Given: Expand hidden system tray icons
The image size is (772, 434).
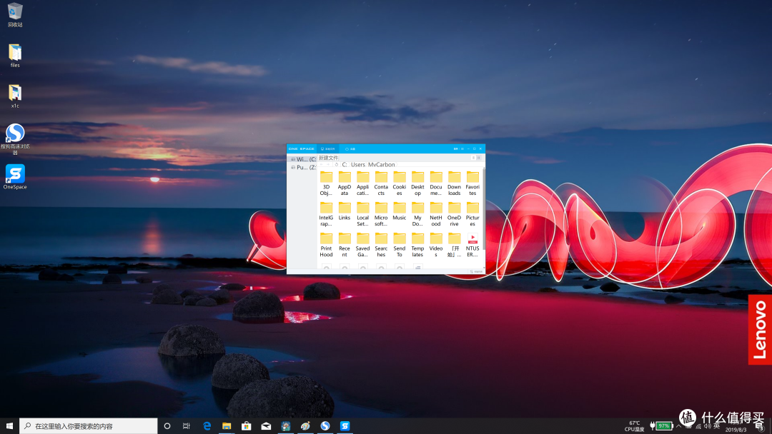Looking at the screenshot, I should point(678,426).
